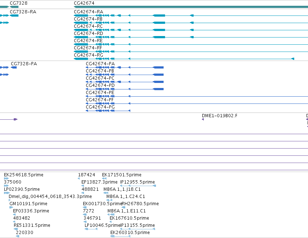Click the large exon block of CG42674-PA protein
The image size is (308, 238).
(158, 67)
